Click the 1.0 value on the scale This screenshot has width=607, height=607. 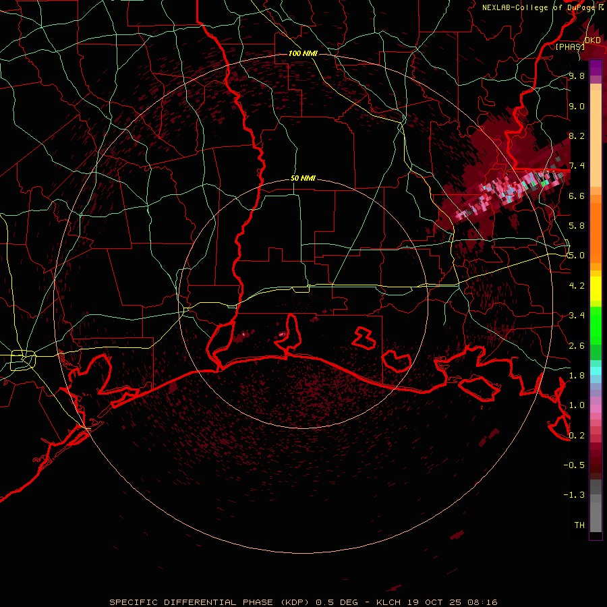577,405
